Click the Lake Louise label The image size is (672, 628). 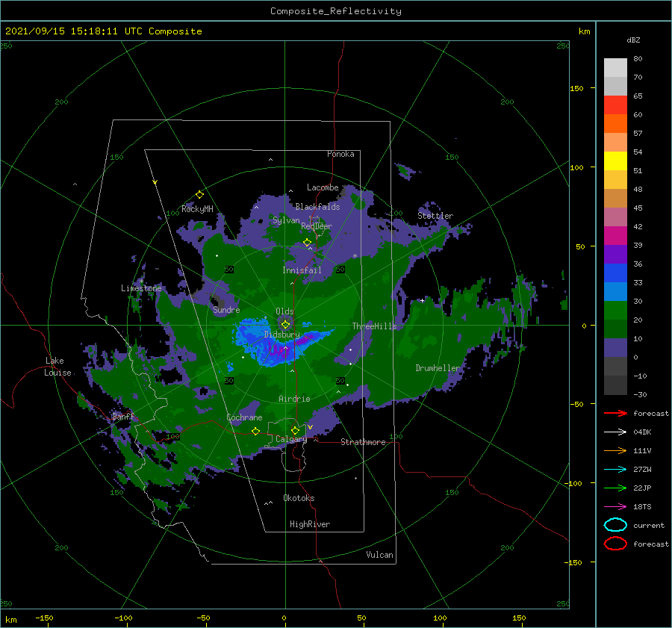point(57,367)
